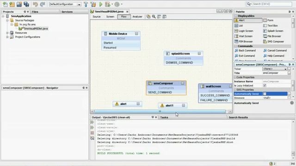This screenshot has width=296, height=166.
Task: Switch to the Screen view
Action: (110, 17)
